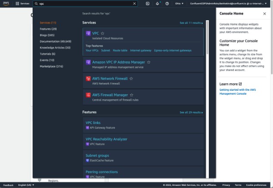See all 29 features results
Screen dimensions: 273x188
(x=191, y=112)
